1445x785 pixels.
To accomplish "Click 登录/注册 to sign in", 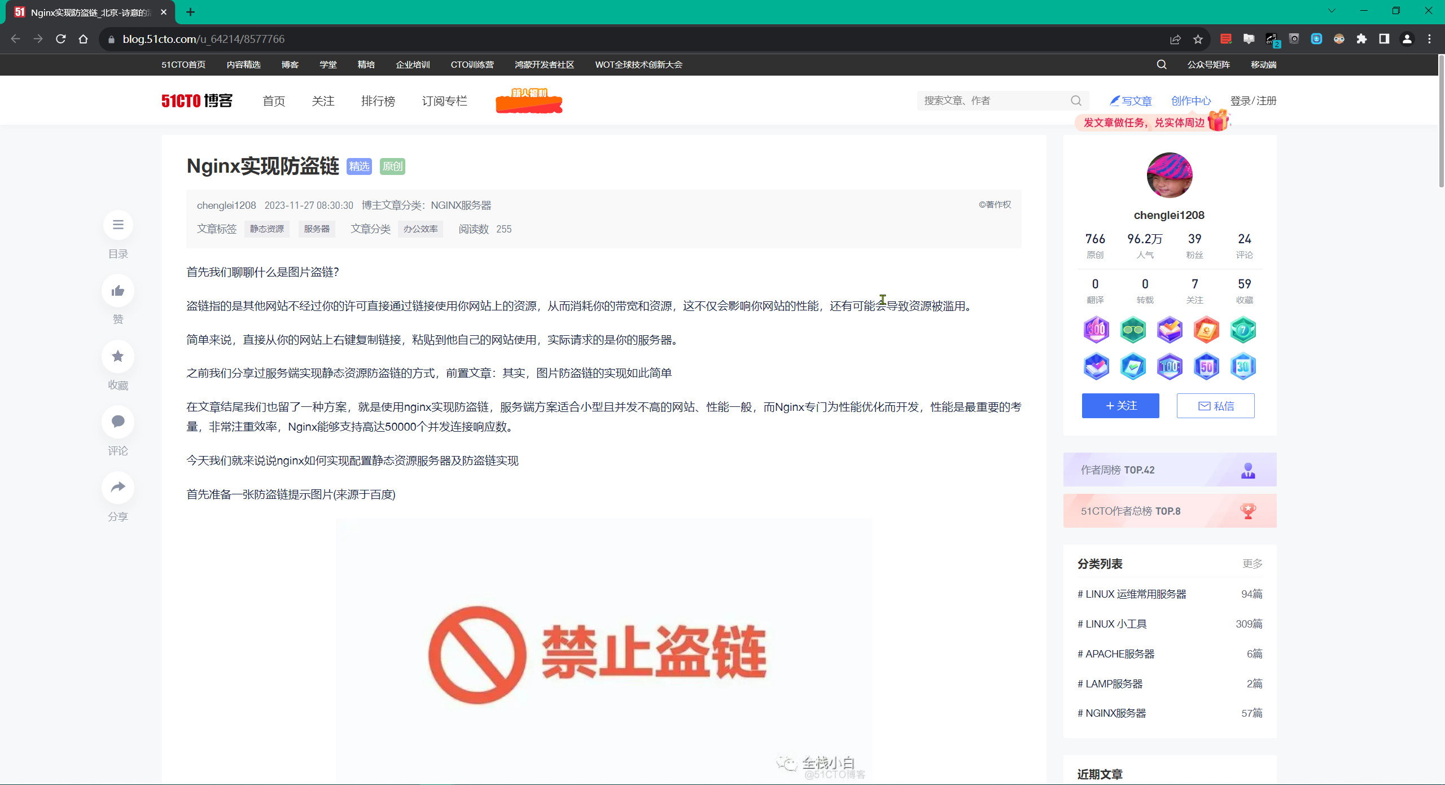I will coord(1253,101).
